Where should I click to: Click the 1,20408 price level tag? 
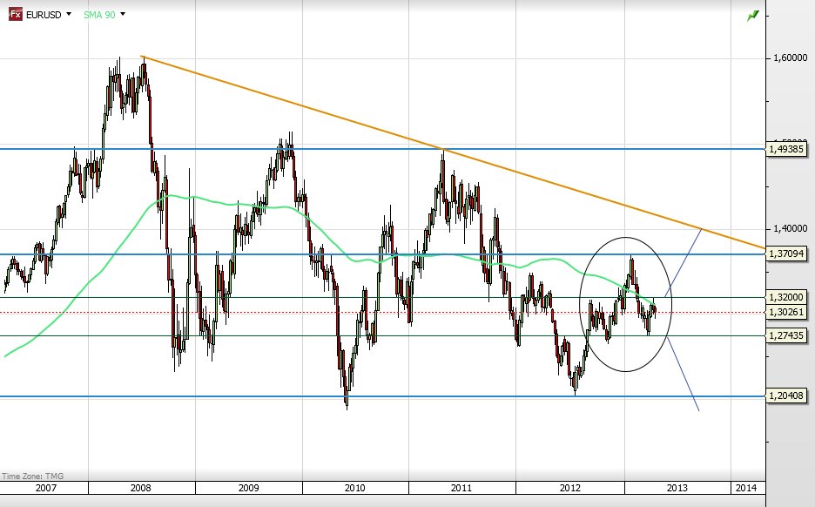pyautogui.click(x=787, y=395)
